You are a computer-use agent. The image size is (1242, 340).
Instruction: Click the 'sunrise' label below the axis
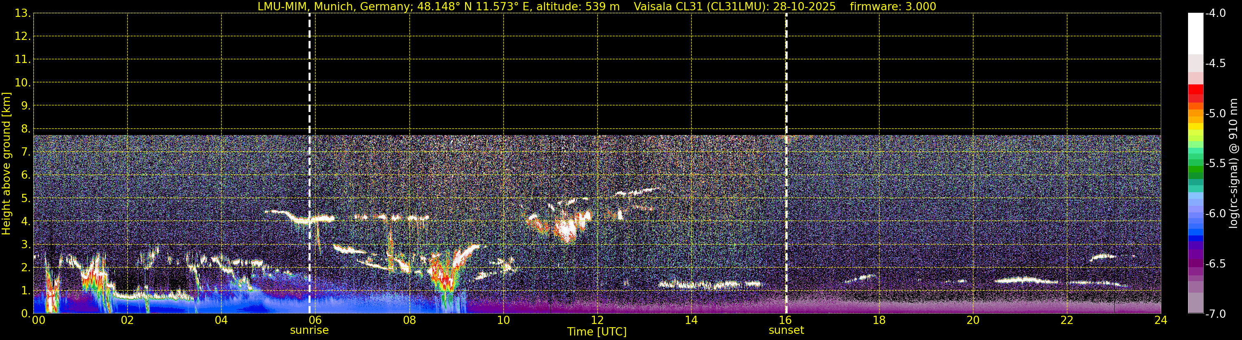309,331
